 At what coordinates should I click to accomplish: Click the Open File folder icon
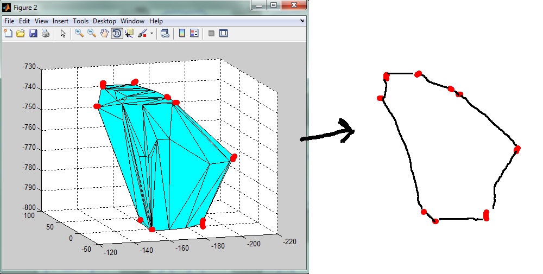[21, 34]
